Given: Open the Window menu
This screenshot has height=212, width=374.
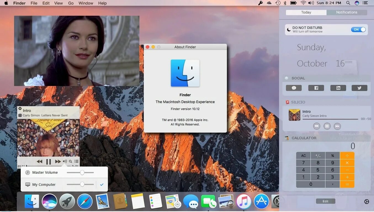Looking at the screenshot, I should point(86,3).
